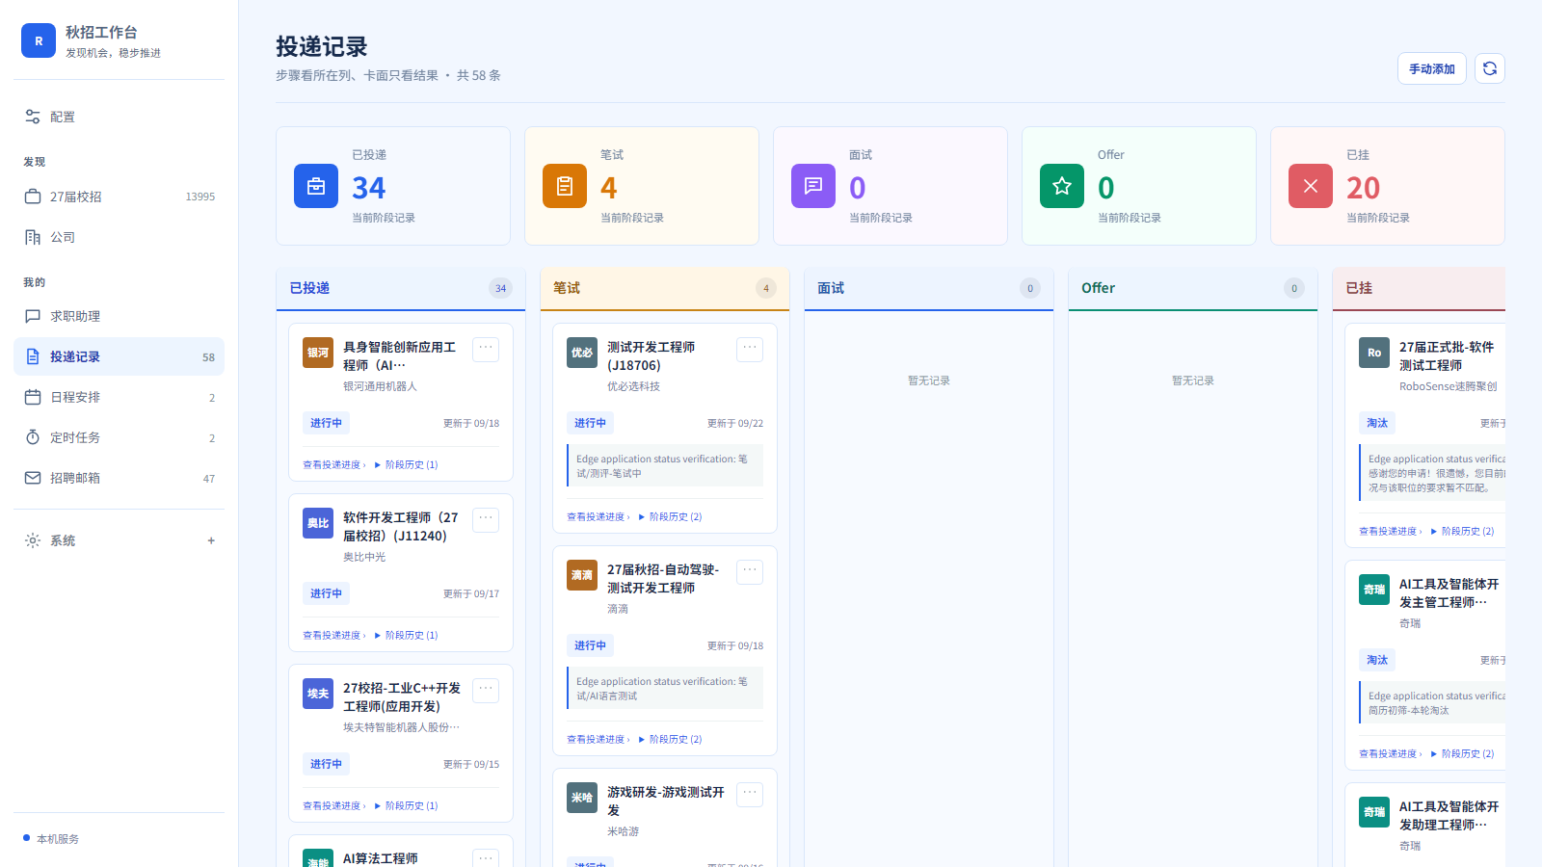Click the 进行中 tag on 银河通用机器人 card
1542x867 pixels.
(326, 423)
